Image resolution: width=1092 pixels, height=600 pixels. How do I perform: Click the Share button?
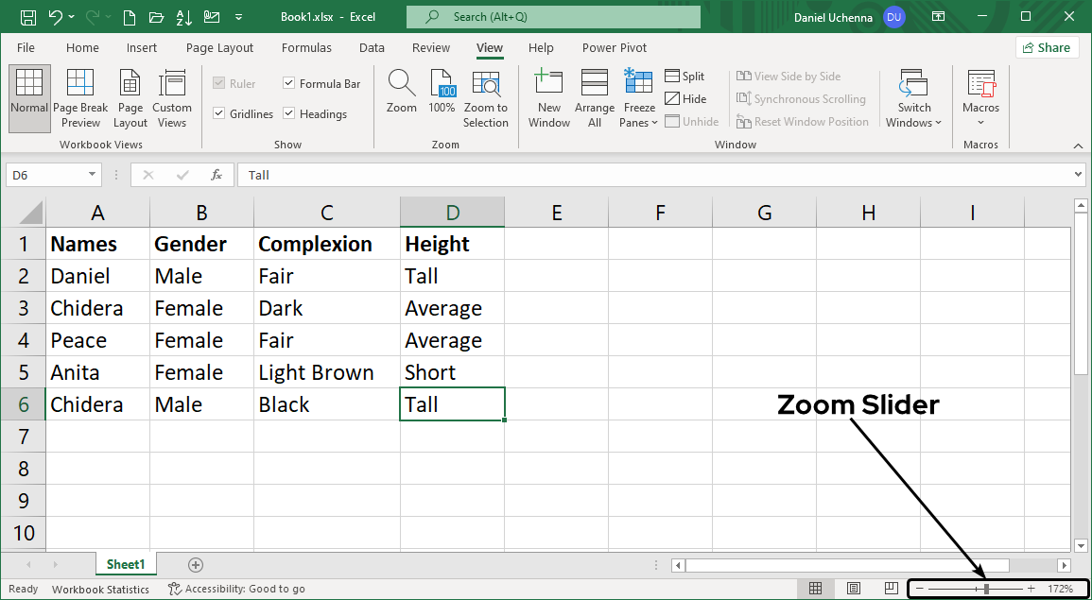pyautogui.click(x=1047, y=47)
